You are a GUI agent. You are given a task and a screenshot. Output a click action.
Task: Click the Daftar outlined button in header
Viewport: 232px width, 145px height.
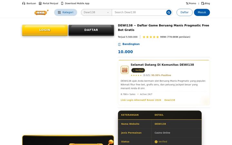point(185,13)
